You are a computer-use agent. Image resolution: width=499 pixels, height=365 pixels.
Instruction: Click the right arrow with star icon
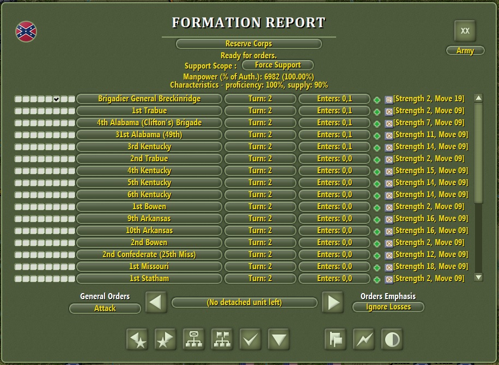tap(166, 339)
